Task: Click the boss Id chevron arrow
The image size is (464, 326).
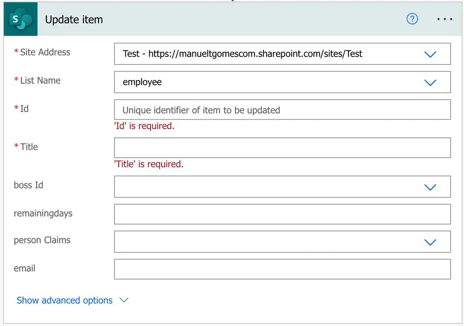Action: click(x=430, y=187)
